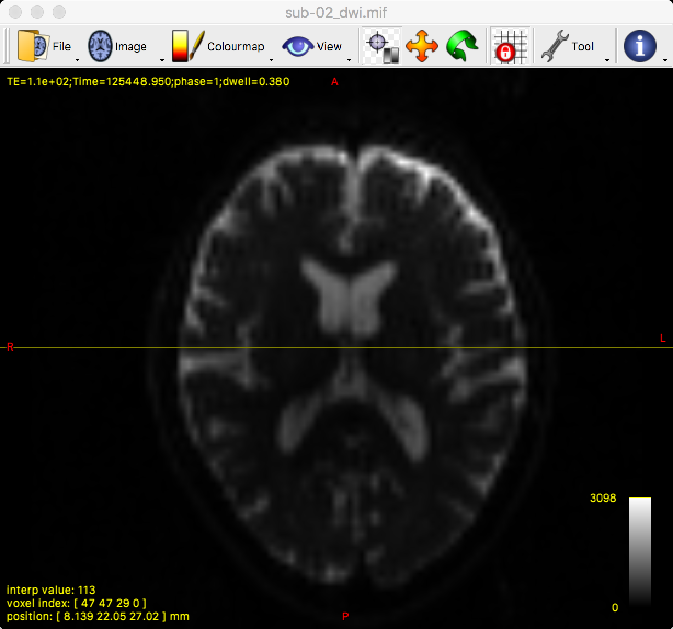Open the Tool menu label
The width and height of the screenshot is (673, 629).
(x=582, y=47)
